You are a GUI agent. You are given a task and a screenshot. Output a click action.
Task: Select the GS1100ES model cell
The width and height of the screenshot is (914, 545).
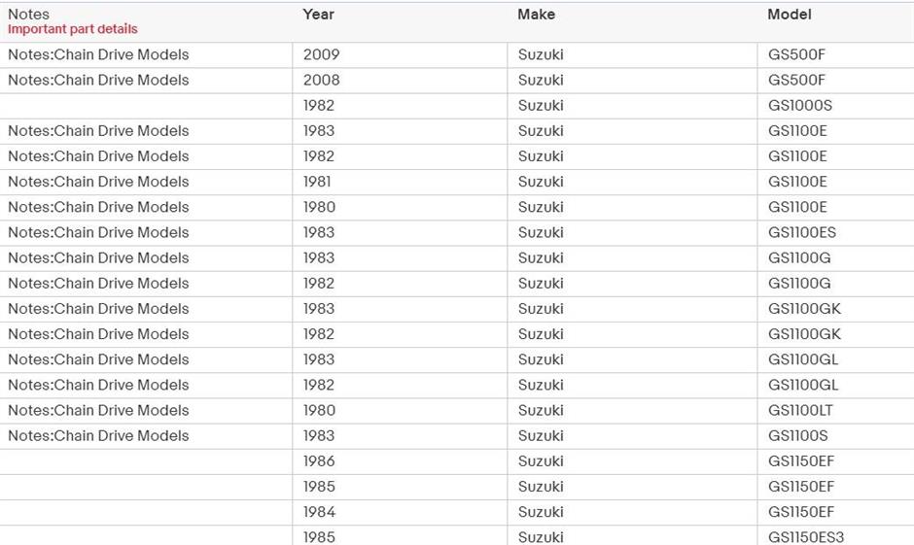(802, 232)
